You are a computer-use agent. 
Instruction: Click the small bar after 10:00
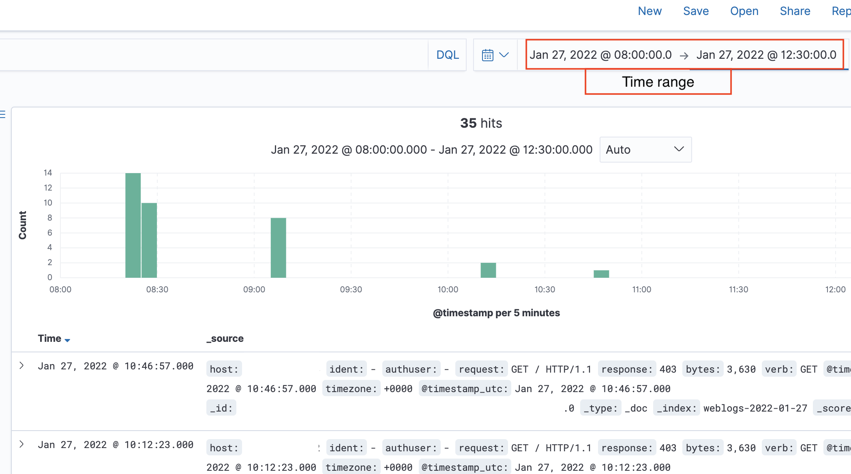tap(488, 270)
